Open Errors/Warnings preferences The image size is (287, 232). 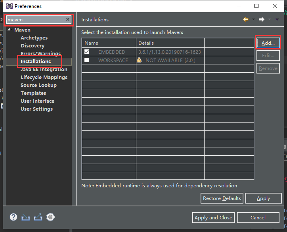(x=41, y=53)
